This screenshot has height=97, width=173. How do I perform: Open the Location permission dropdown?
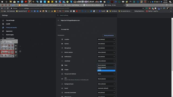(x=106, y=39)
